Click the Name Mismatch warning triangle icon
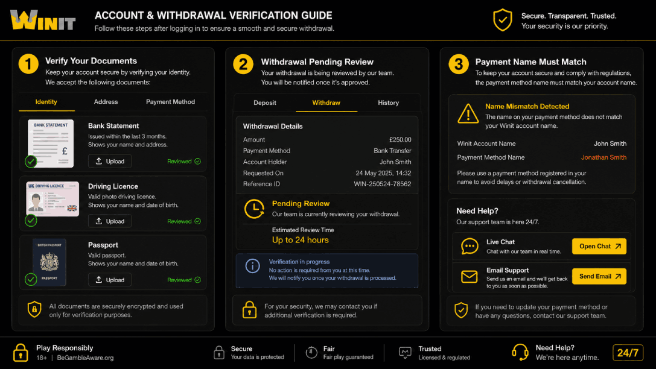Viewport: 656px width, 369px height. 468,114
